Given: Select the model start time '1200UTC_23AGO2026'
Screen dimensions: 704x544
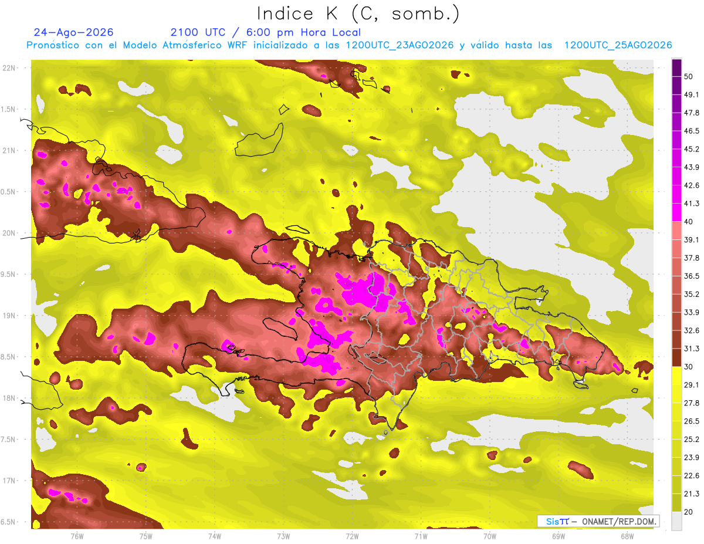Looking at the screenshot, I should pos(400,45).
